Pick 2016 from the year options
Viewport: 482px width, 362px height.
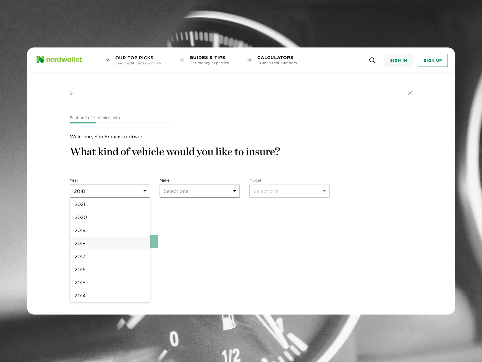pyautogui.click(x=110, y=269)
